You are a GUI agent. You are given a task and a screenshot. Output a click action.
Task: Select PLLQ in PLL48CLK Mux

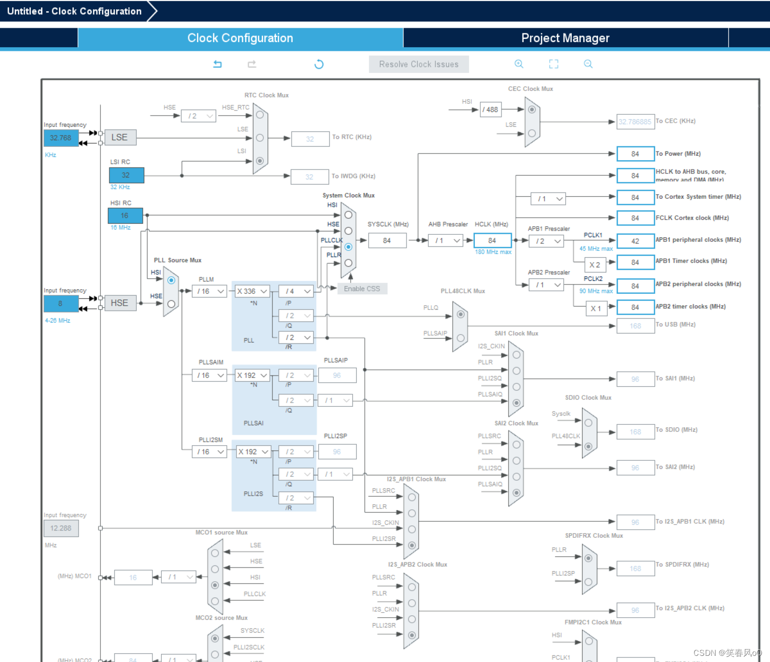click(461, 314)
